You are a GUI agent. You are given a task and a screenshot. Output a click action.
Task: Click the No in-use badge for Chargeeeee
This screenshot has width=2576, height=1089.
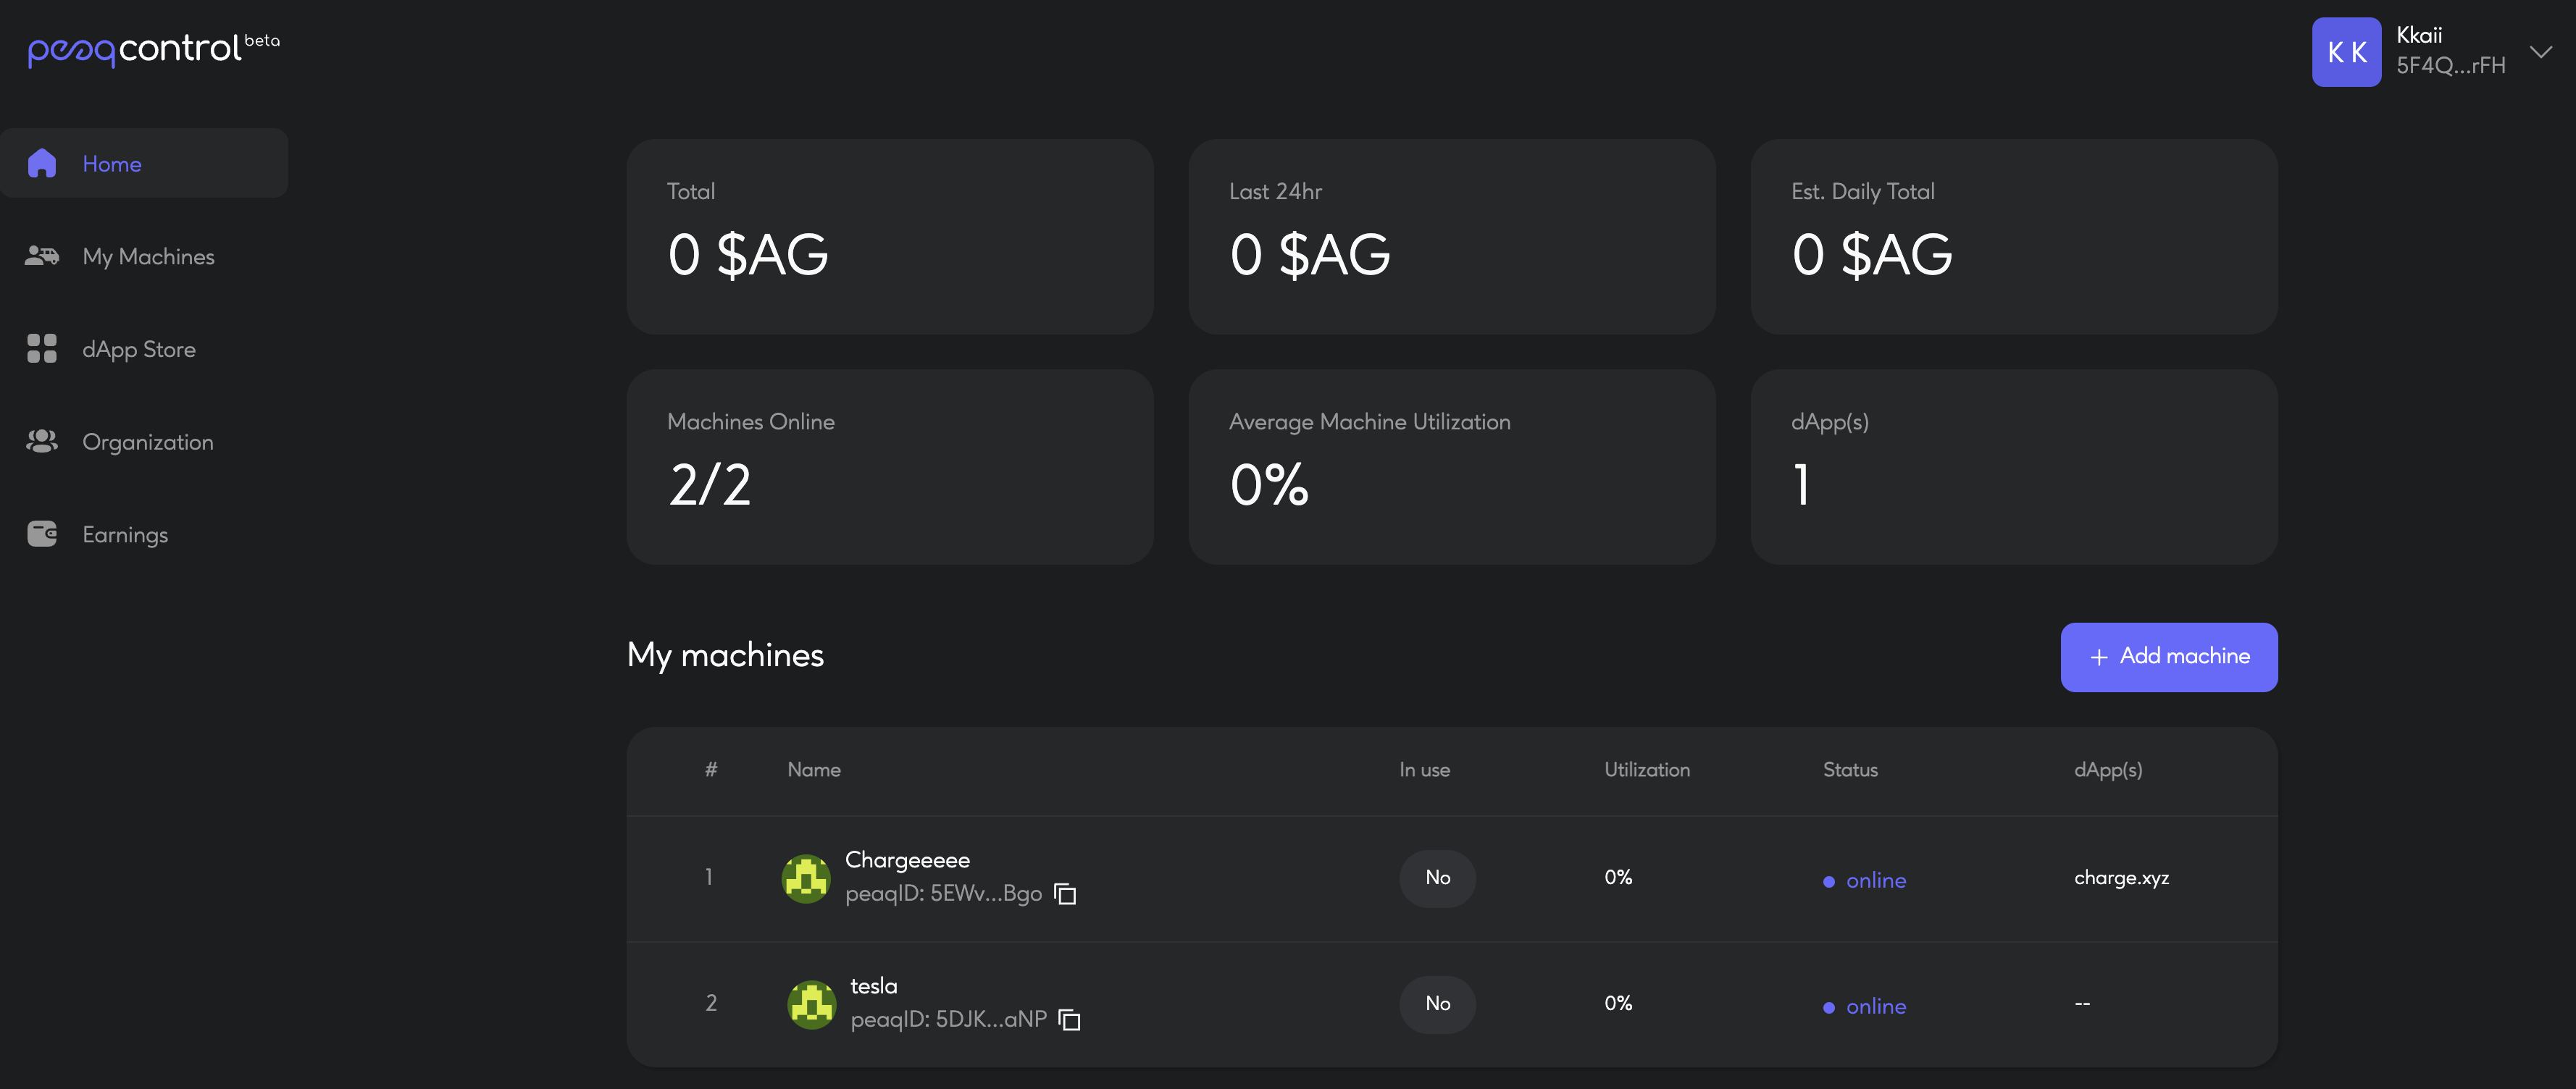click(1437, 878)
